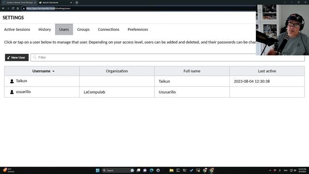Open the Active Sessions tab
Image resolution: width=309 pixels, height=174 pixels.
coord(17,29)
